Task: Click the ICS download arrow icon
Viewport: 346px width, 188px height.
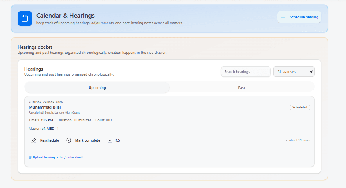Action: [x=110, y=140]
